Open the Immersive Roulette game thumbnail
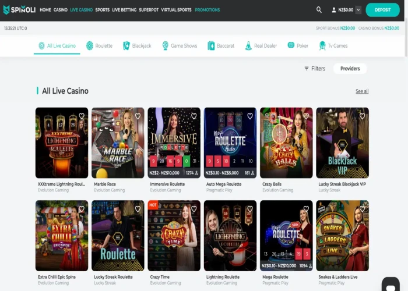 coord(174,143)
